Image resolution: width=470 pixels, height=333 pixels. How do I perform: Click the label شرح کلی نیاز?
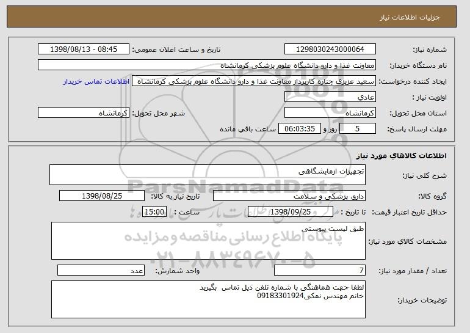click(424, 175)
